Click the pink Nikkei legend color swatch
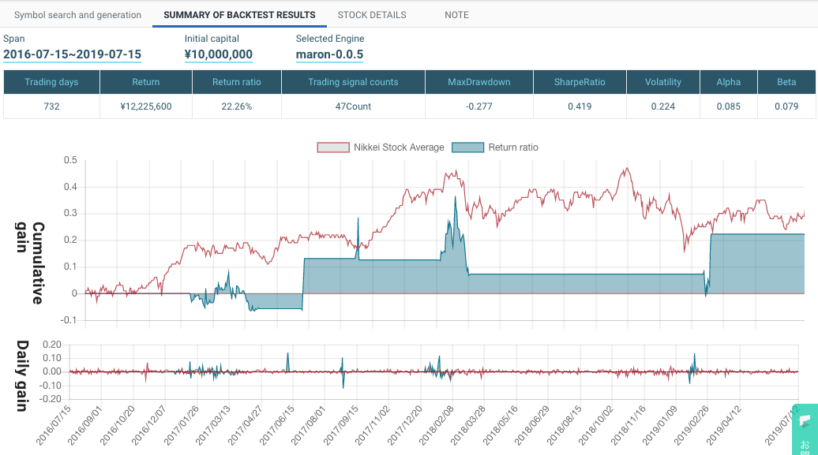818x455 pixels. coord(332,147)
